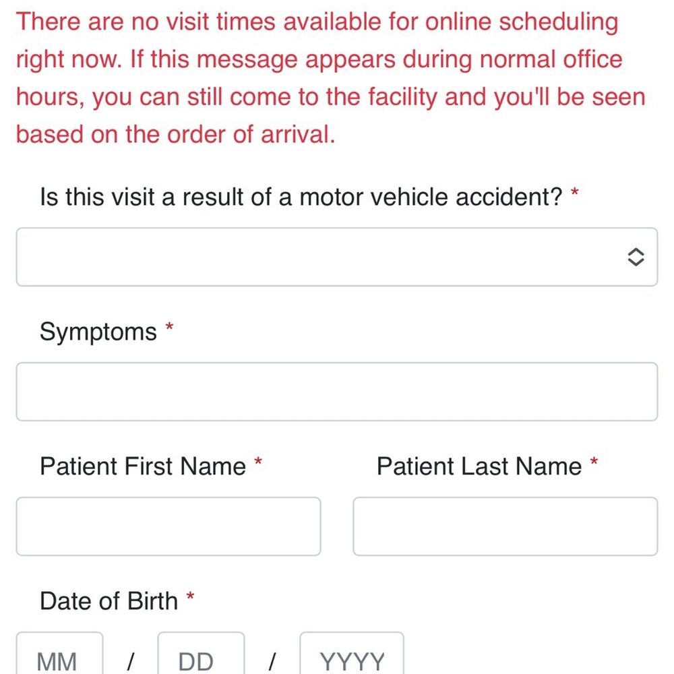Screen dimensions: 674x674
Task: Focus the Symptoms text field
Action: 336,392
